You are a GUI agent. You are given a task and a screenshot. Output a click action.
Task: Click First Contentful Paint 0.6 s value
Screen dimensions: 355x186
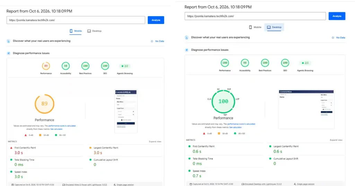(197, 151)
